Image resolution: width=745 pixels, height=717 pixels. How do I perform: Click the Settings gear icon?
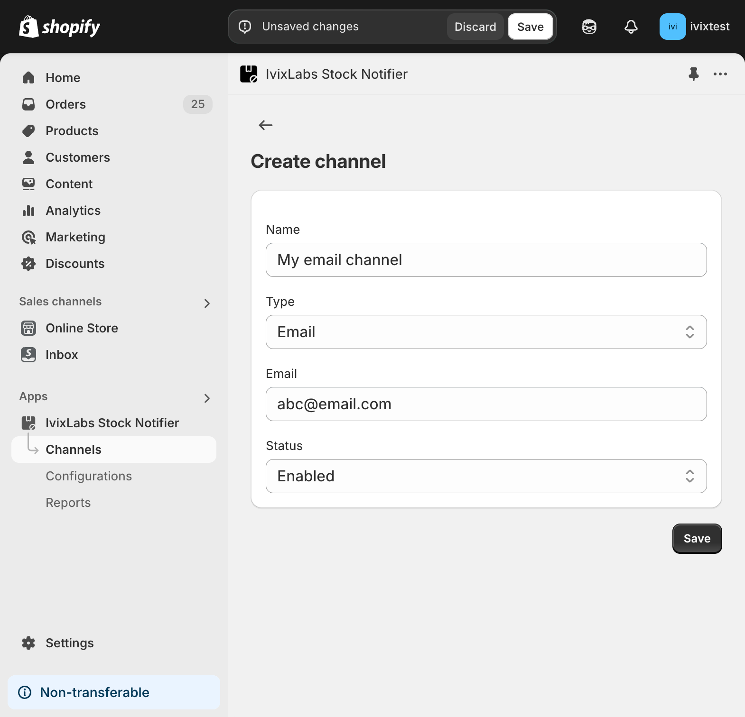(x=28, y=643)
